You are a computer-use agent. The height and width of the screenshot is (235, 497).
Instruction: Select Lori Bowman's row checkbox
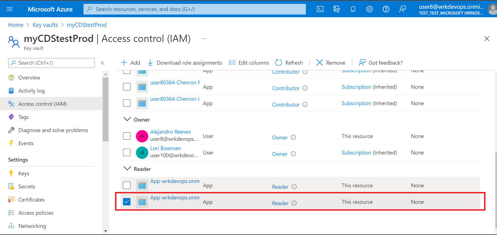[x=127, y=153]
